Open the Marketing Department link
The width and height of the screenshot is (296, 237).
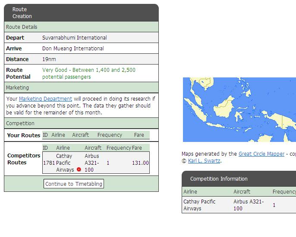[x=45, y=99]
